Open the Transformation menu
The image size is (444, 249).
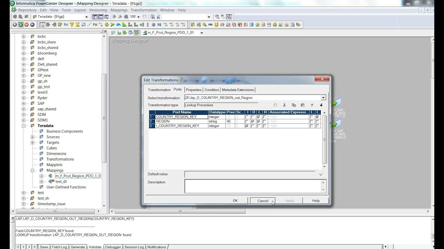click(144, 10)
